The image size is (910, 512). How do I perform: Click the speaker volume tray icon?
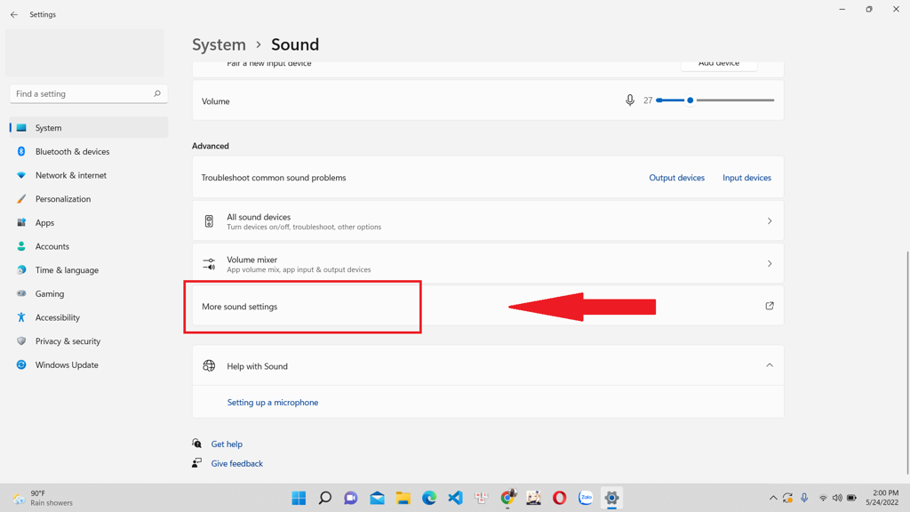pos(837,498)
